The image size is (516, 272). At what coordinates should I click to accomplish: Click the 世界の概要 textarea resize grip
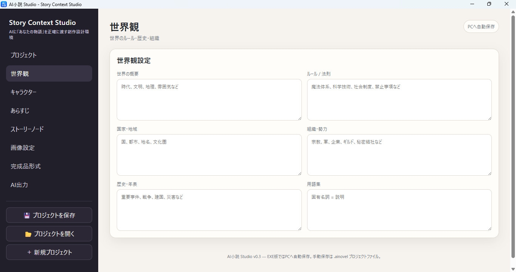(300, 118)
